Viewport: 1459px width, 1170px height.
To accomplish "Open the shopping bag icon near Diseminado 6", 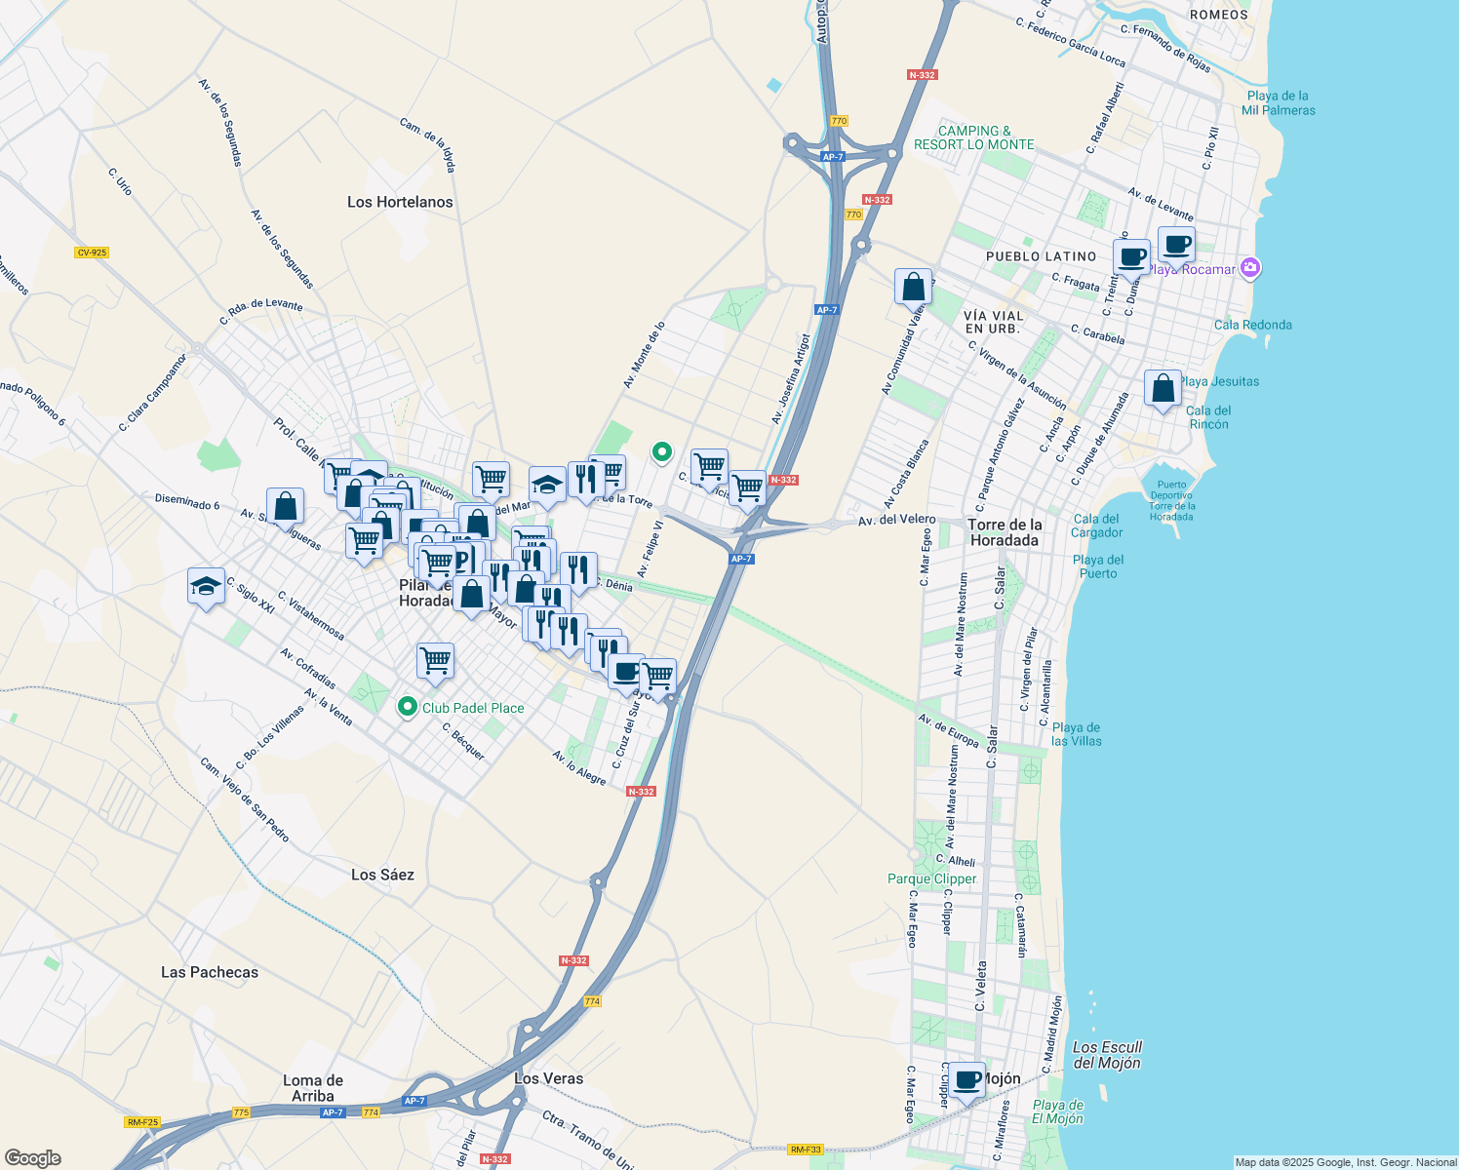I will 284,504.
